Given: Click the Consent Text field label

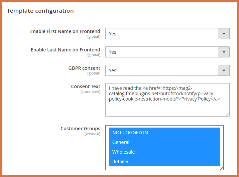Looking at the screenshot, I should point(86,86).
